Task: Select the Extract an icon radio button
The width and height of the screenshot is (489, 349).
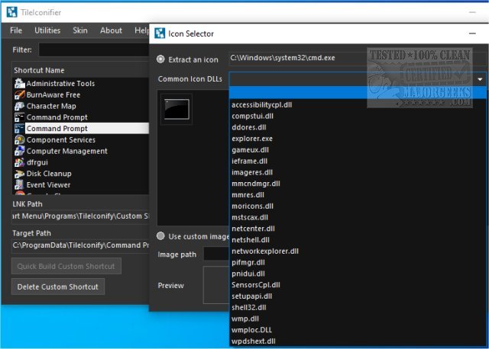Action: coord(160,59)
